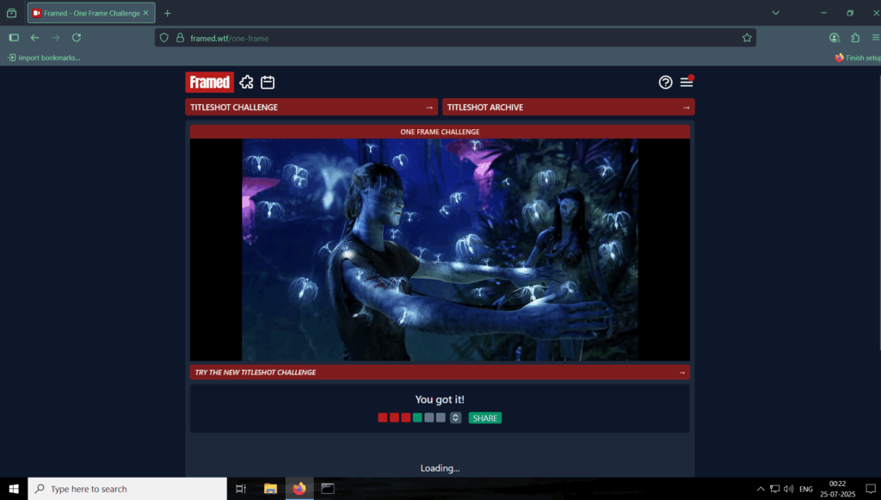The height and width of the screenshot is (500, 881).
Task: Open Firefox extensions icon
Action: point(854,38)
